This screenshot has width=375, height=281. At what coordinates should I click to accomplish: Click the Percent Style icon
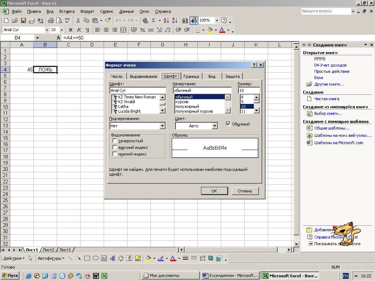pos(142,30)
